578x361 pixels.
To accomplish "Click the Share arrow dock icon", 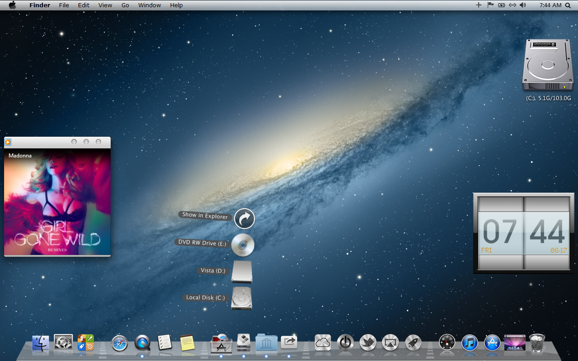I will pos(289,342).
